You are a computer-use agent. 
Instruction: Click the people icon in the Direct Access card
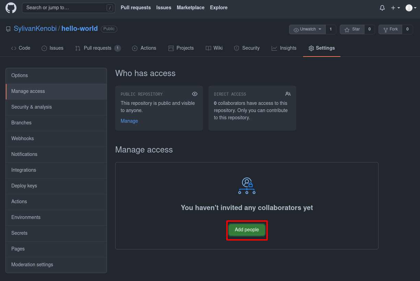(x=288, y=94)
